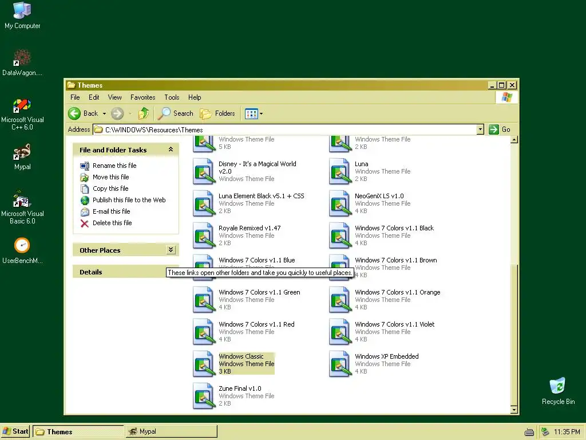Select Windows 7 Colors v1.1 Red icon
Viewport: 586px width, 440px height.
tap(204, 332)
